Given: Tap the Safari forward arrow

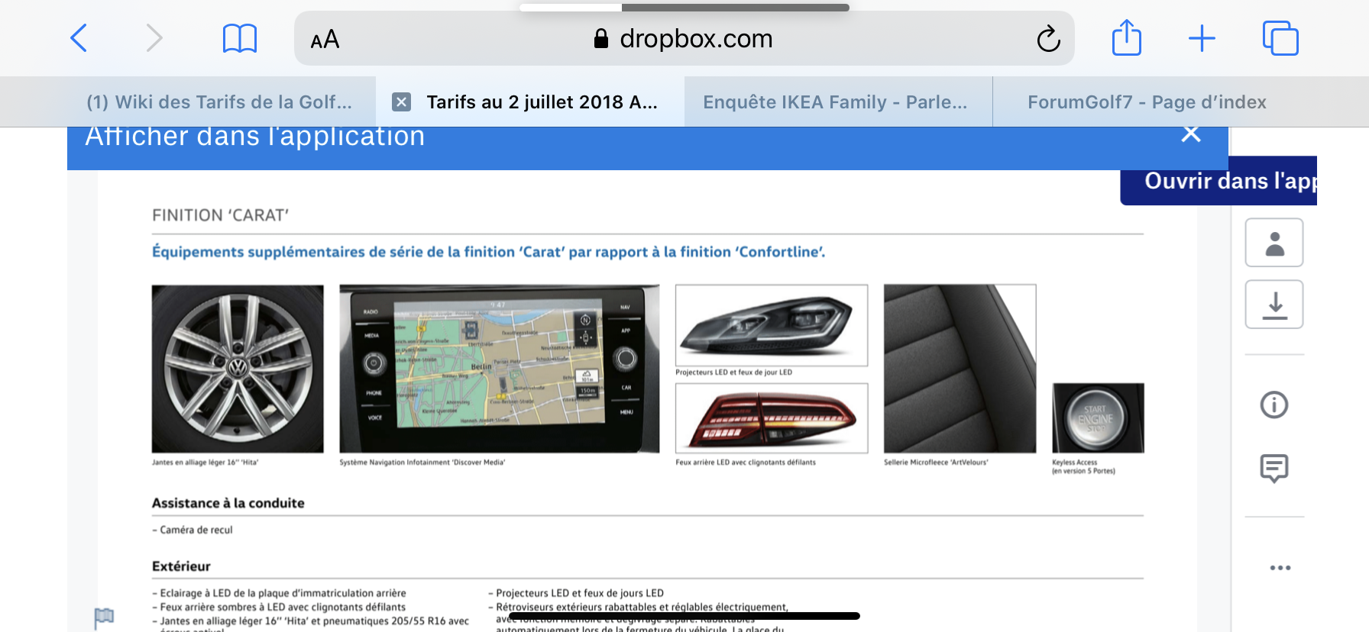Looking at the screenshot, I should pyautogui.click(x=154, y=37).
